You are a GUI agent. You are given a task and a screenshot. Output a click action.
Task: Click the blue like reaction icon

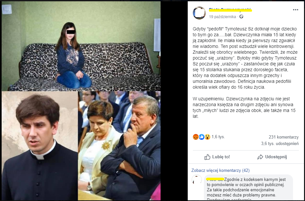click(x=202, y=137)
